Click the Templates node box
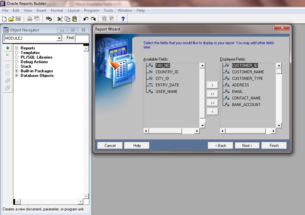The image size is (305, 215). point(17,53)
